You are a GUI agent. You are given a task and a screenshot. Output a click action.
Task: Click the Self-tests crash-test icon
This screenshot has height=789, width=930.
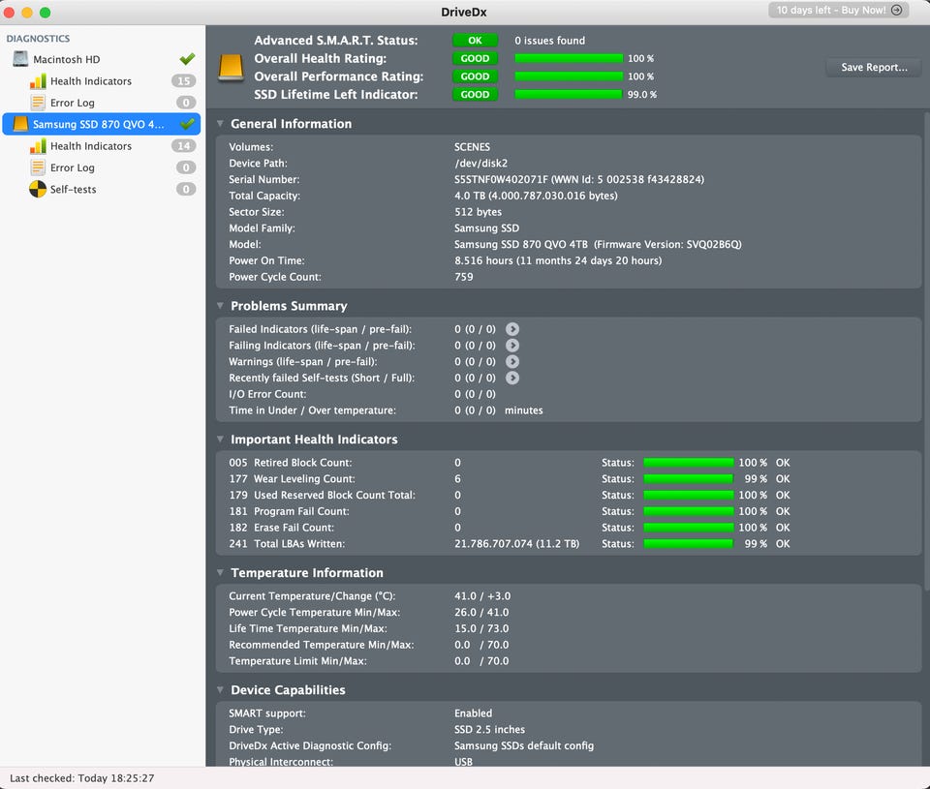pos(38,189)
